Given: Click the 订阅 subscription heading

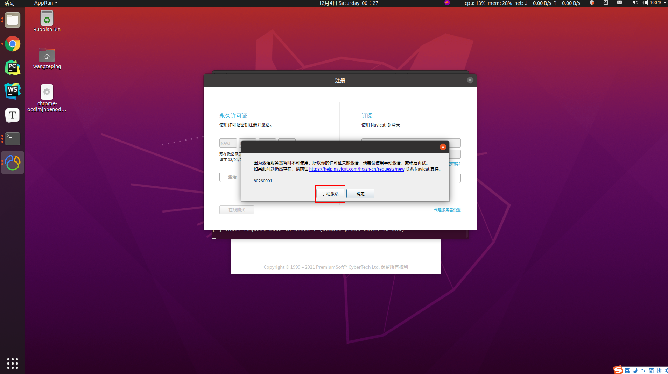Looking at the screenshot, I should pos(367,116).
